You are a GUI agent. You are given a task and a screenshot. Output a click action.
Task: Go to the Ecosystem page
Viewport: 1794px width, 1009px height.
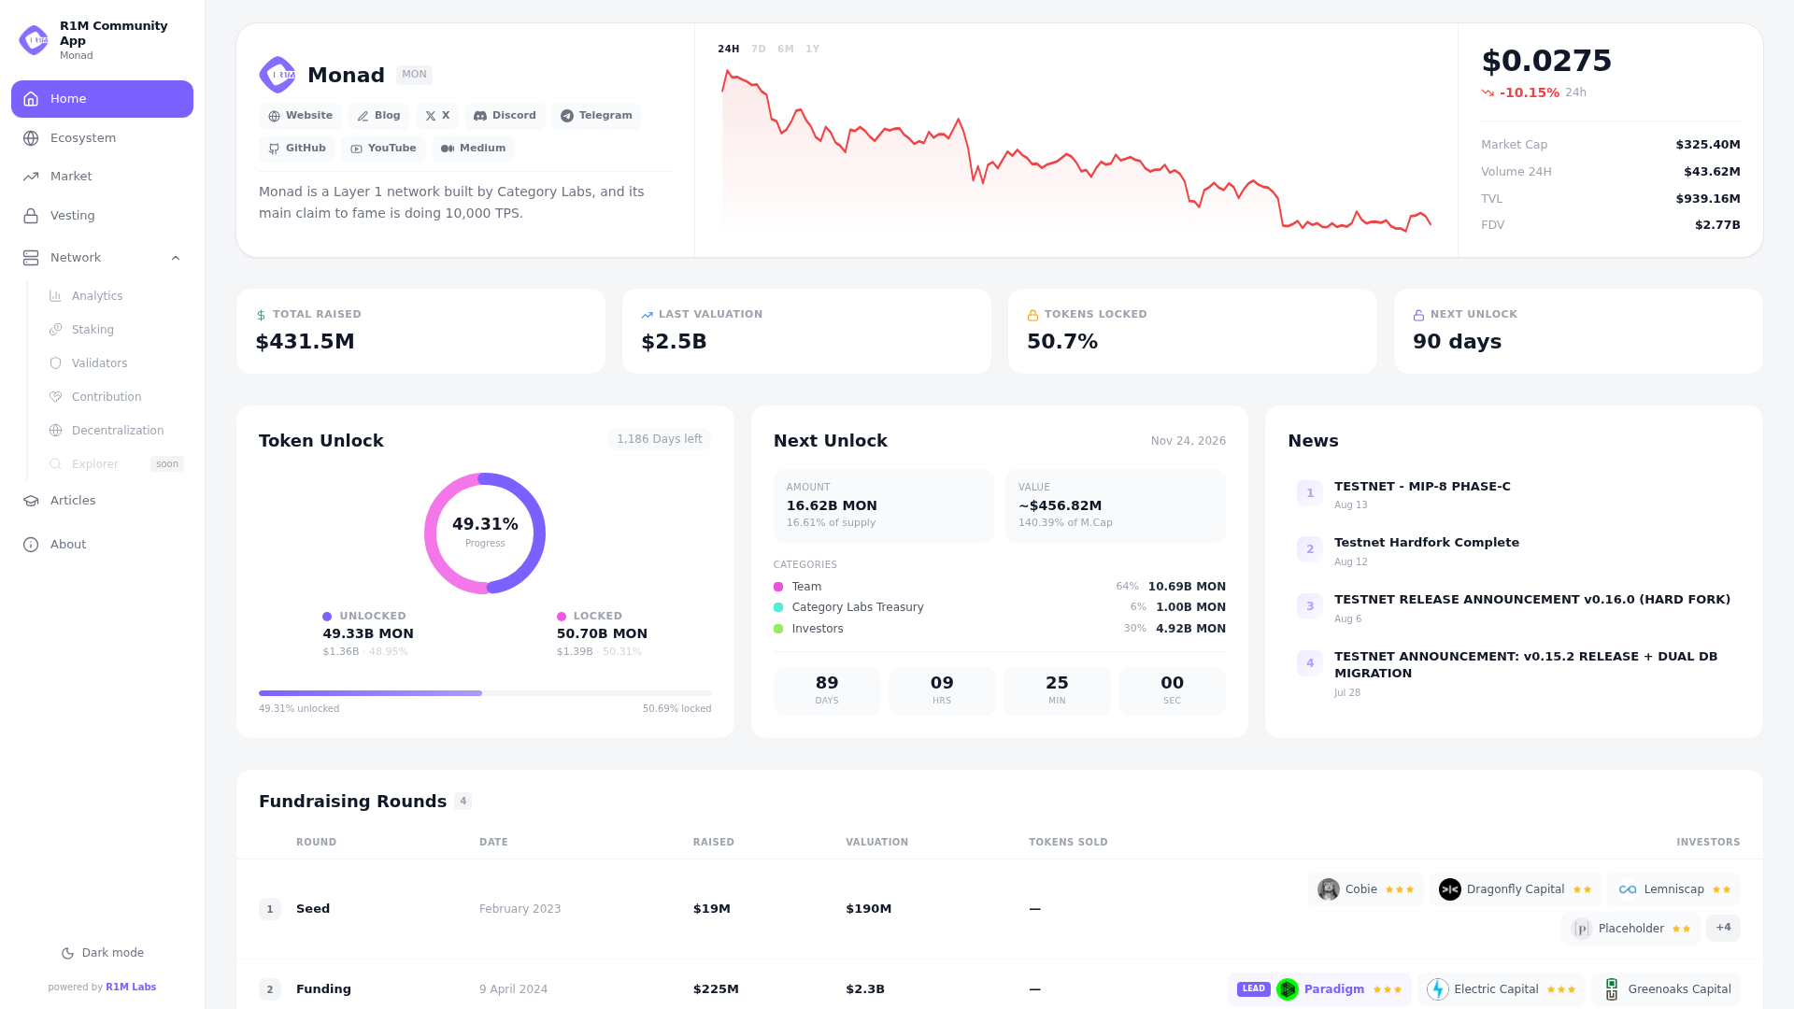point(102,138)
